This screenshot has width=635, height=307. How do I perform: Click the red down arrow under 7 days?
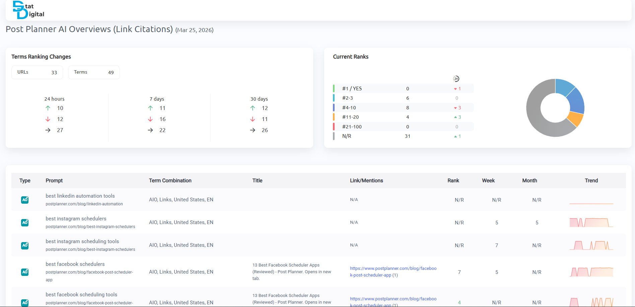pyautogui.click(x=150, y=119)
